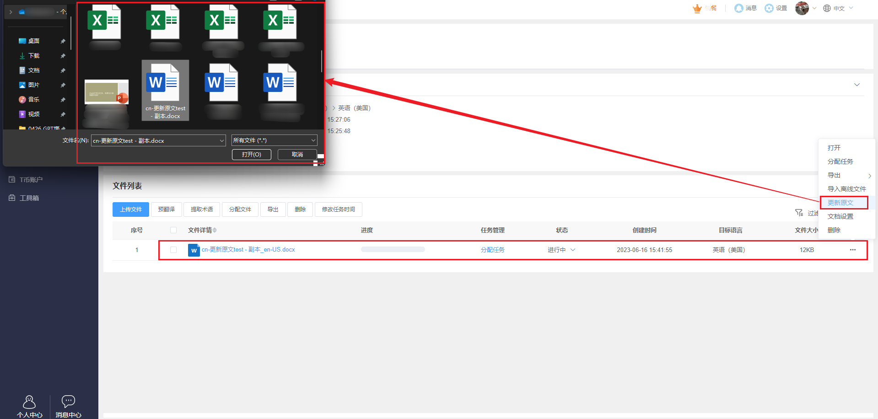Open settings gear icon in header
Screen dimensions: 878x419
coord(769,8)
